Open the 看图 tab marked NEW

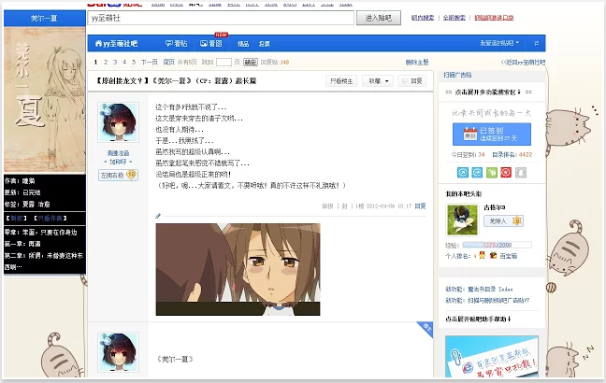pyautogui.click(x=211, y=44)
